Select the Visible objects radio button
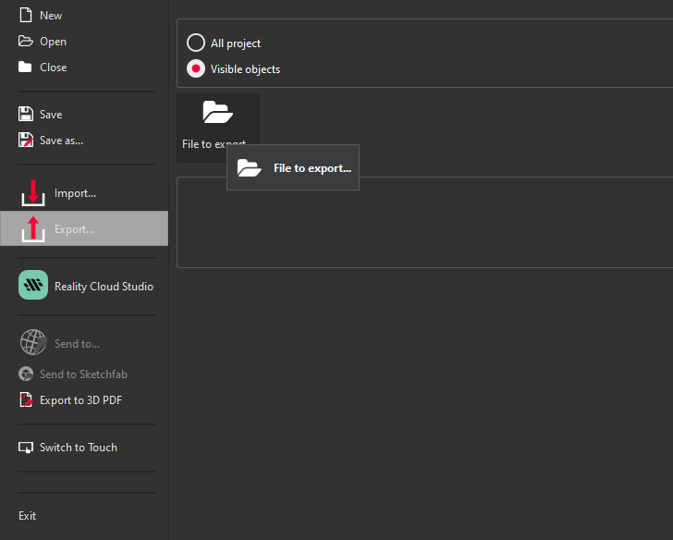Screen dimensions: 673x540 pyautogui.click(x=196, y=68)
